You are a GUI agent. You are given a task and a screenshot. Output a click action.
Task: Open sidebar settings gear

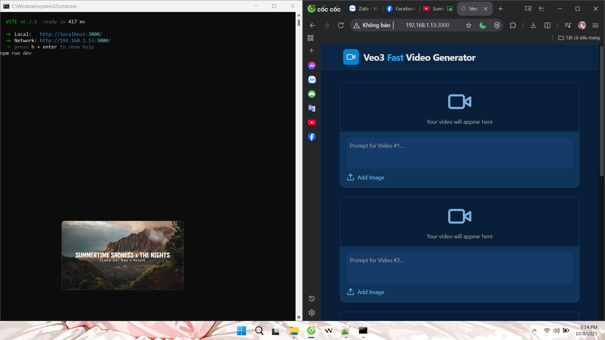pyautogui.click(x=312, y=313)
